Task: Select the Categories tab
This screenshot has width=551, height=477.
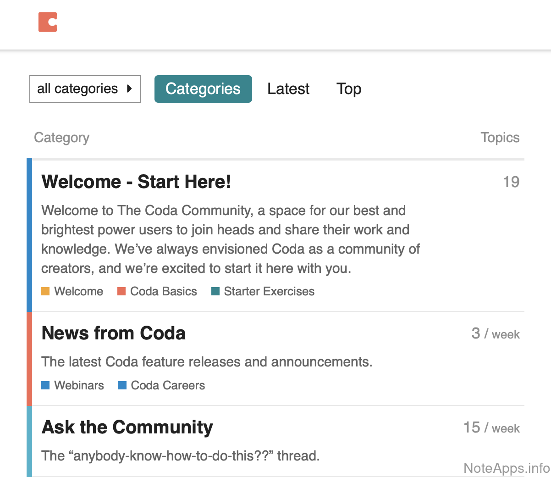Action: [x=203, y=89]
